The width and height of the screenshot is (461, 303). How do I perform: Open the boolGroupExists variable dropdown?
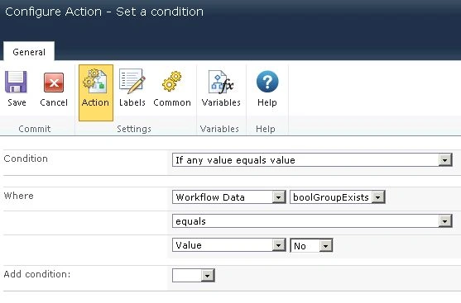(x=337, y=196)
